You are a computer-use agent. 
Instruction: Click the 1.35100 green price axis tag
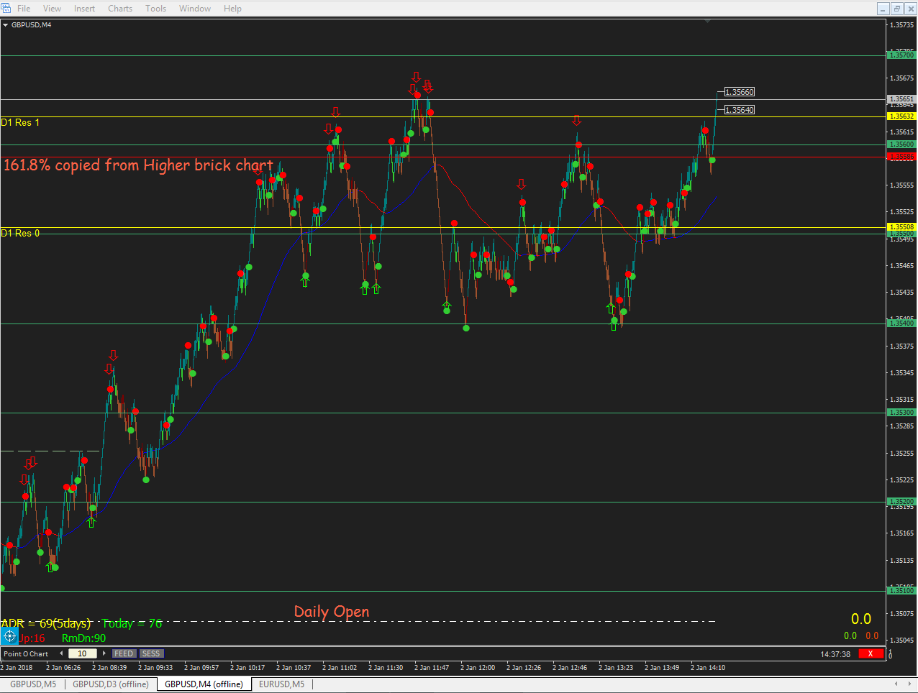[901, 591]
